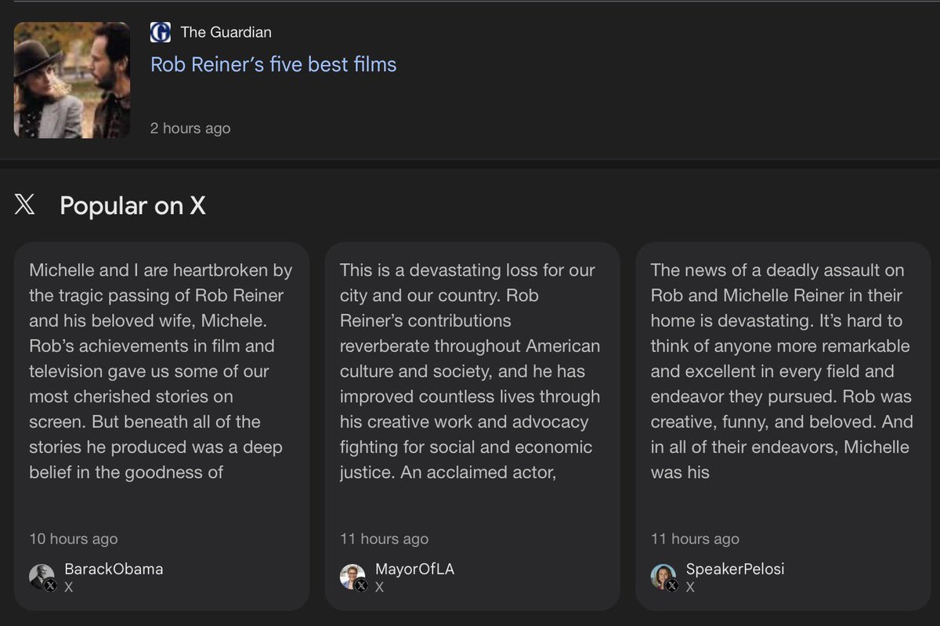Click the "10 hours ago" post timestamp
Screen dimensions: 940x626
pos(74,539)
